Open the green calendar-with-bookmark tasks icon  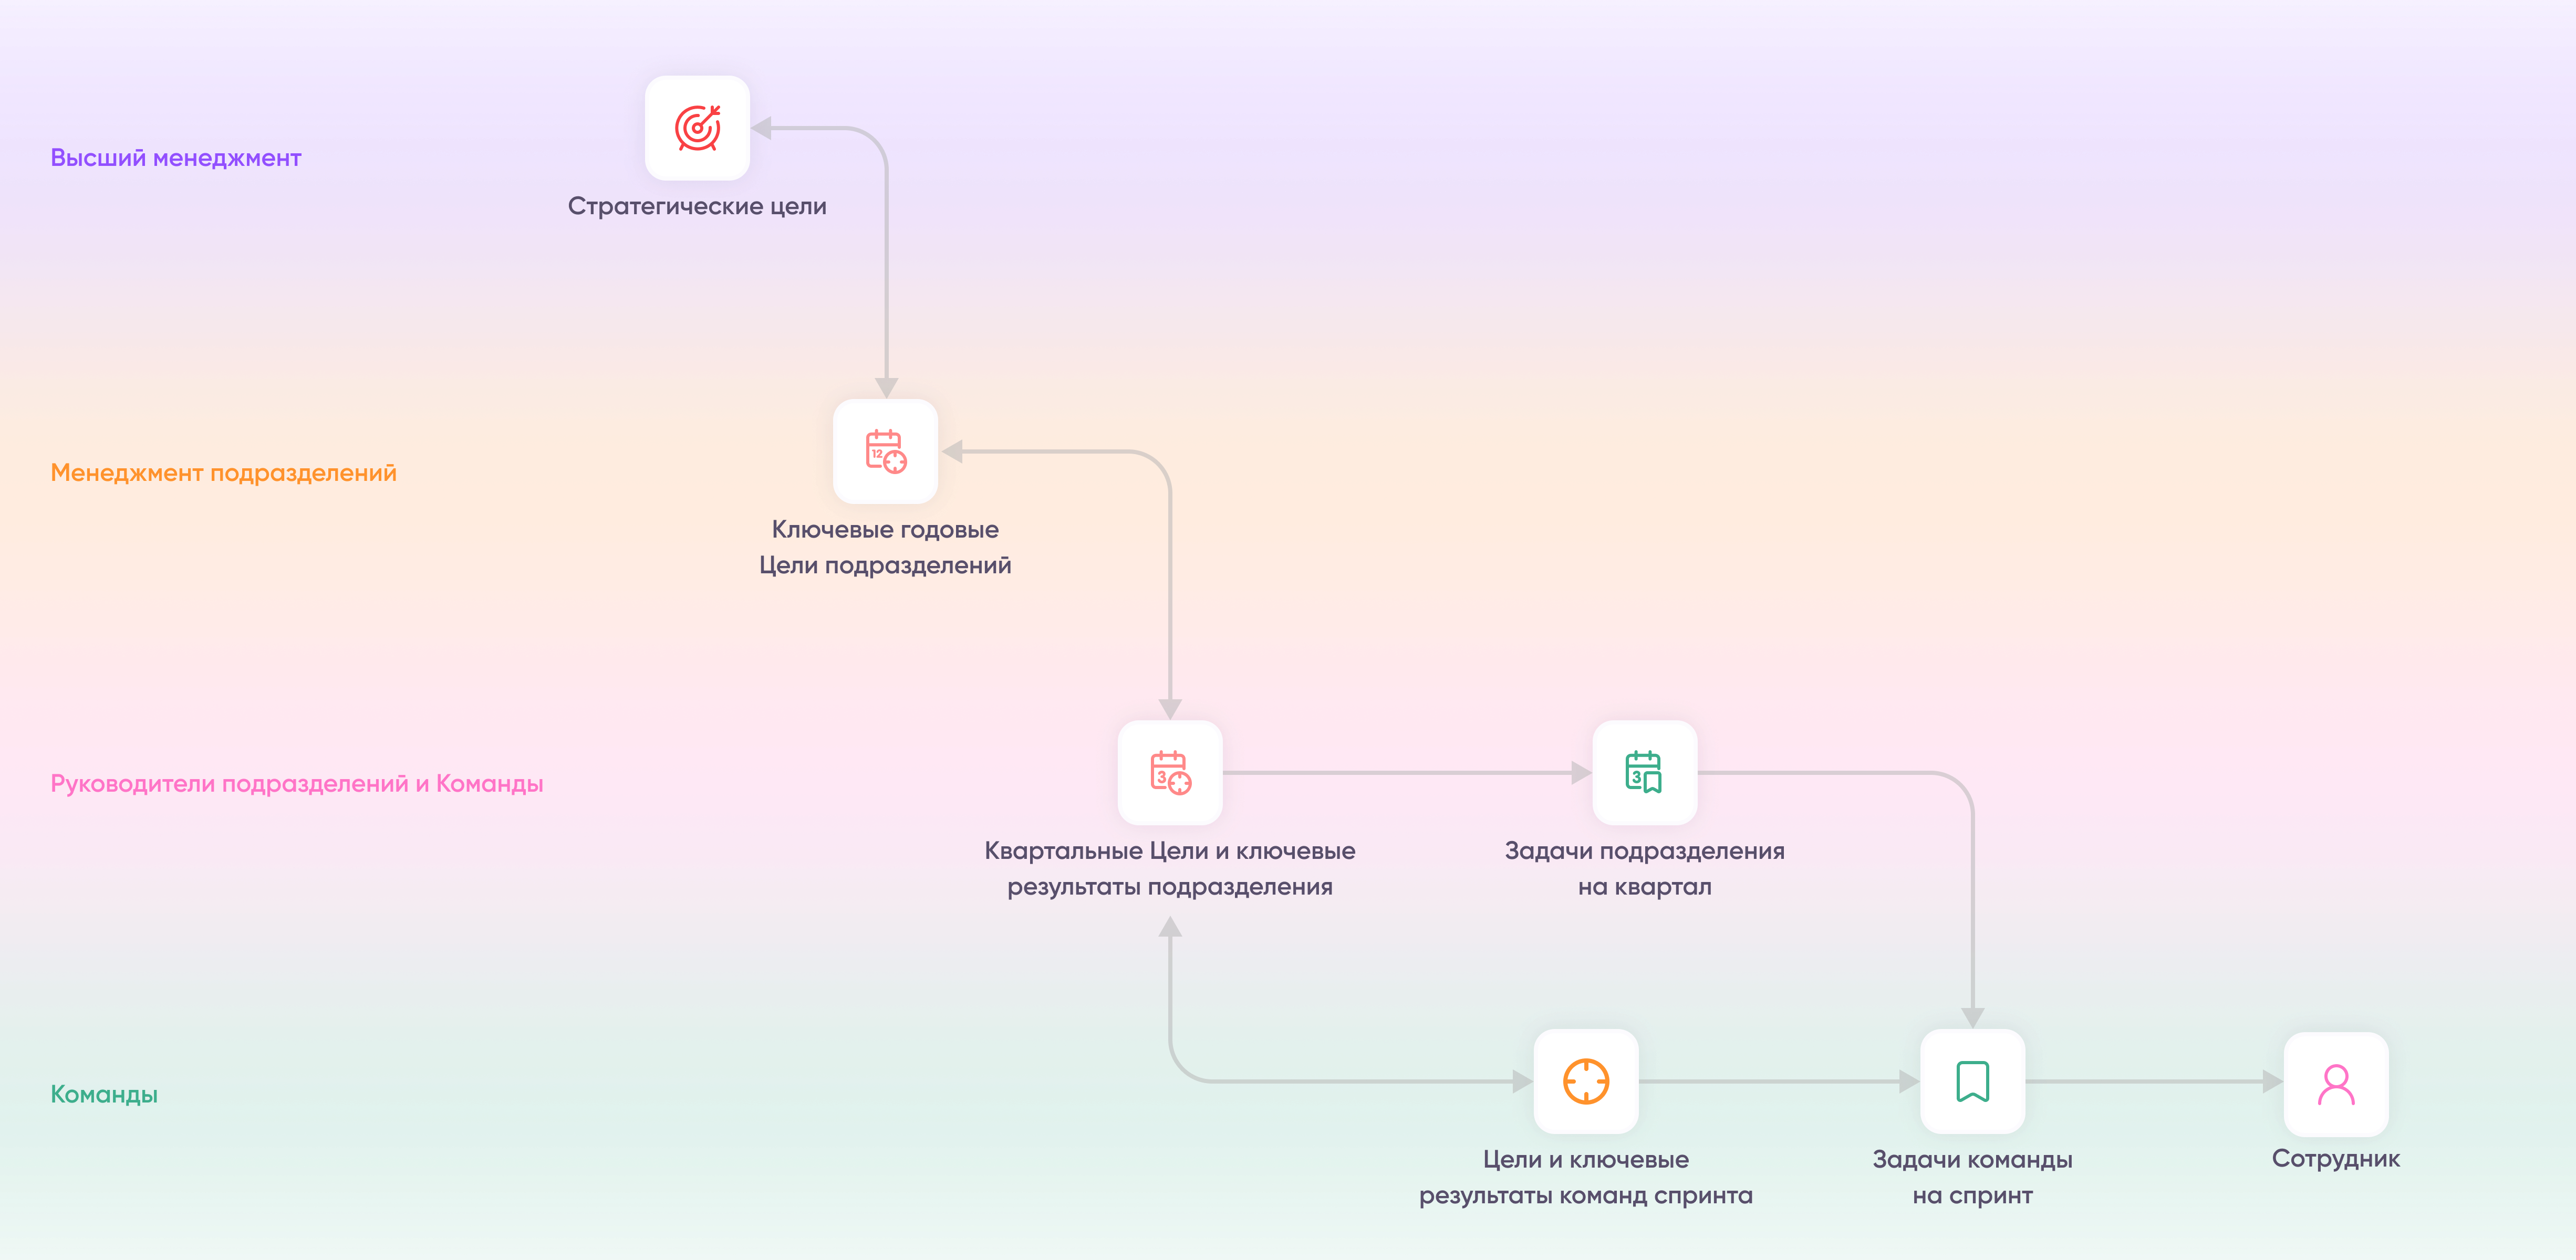1644,772
